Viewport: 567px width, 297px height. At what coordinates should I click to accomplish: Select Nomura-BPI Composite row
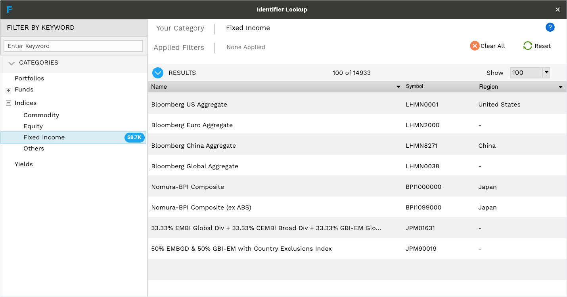tap(357, 187)
